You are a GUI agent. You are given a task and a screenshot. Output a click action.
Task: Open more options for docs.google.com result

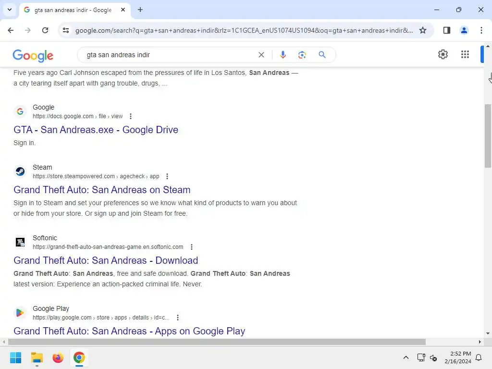click(x=131, y=116)
